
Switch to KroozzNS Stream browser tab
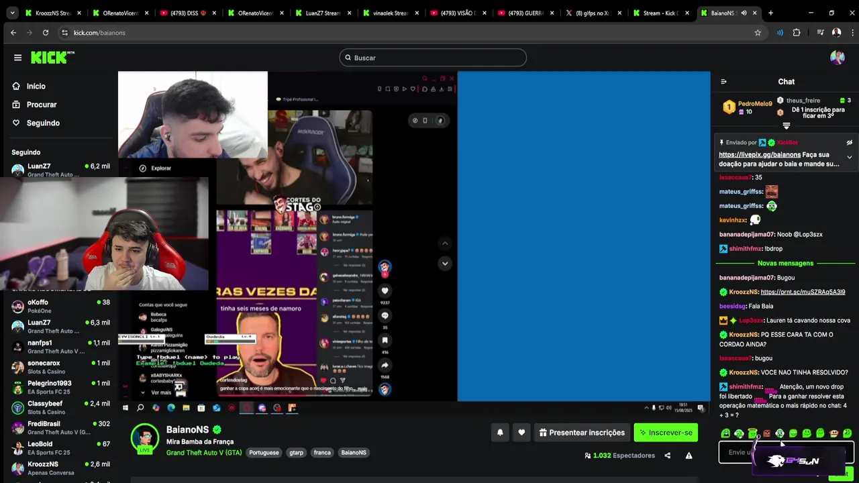[x=53, y=13]
